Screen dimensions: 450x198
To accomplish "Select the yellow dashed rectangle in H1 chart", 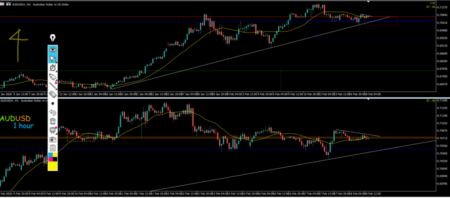I will point(81,137).
